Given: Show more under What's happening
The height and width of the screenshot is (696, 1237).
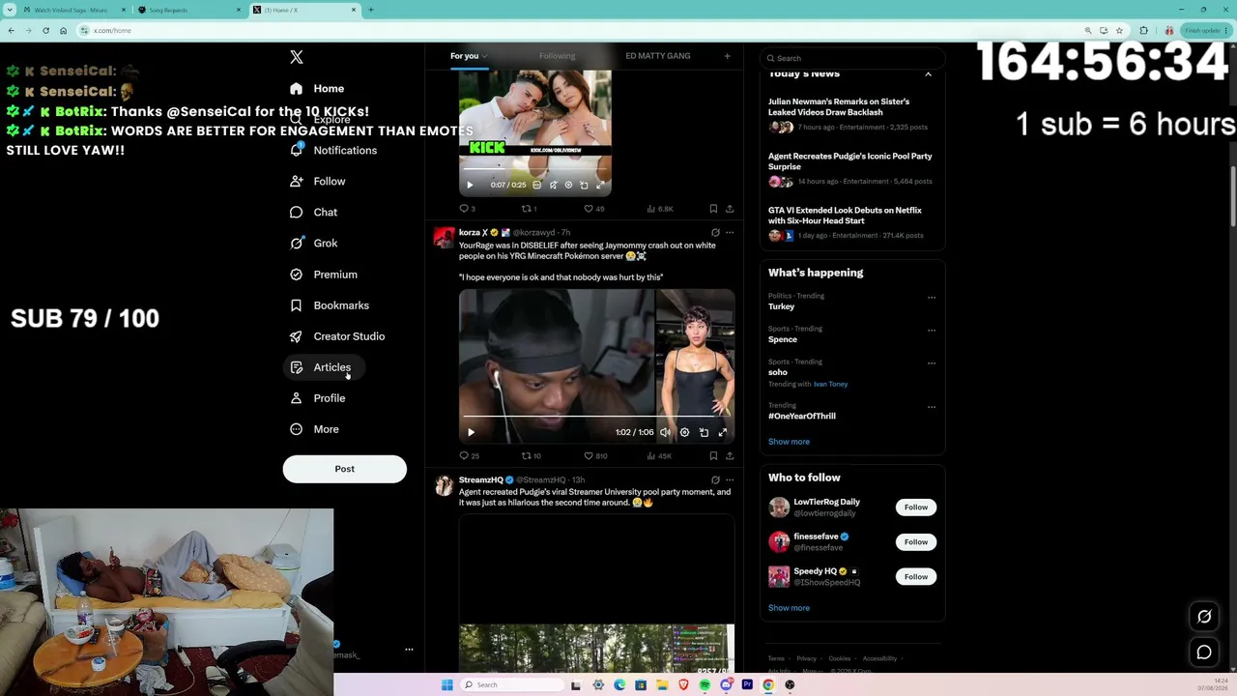Looking at the screenshot, I should [789, 442].
